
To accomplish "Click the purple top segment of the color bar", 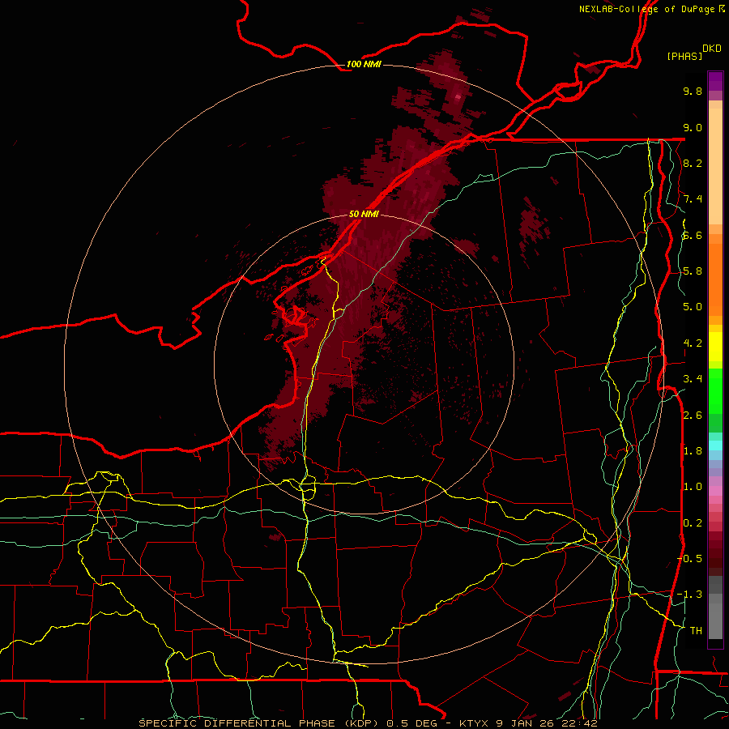I will (x=715, y=81).
